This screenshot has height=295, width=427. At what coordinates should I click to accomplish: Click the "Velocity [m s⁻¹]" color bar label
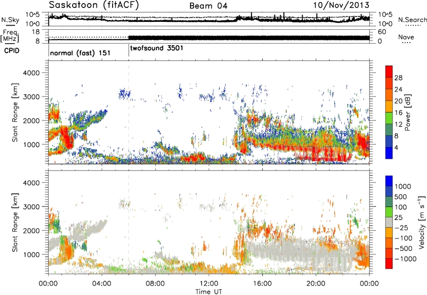pos(422,222)
